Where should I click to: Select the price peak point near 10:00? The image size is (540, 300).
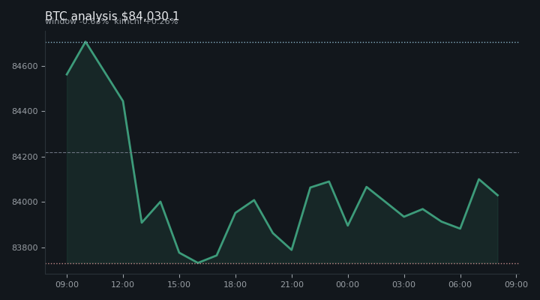click(85, 42)
